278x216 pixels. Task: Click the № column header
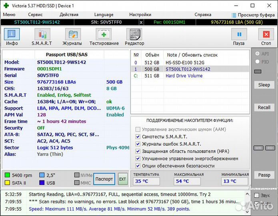coord(136,55)
